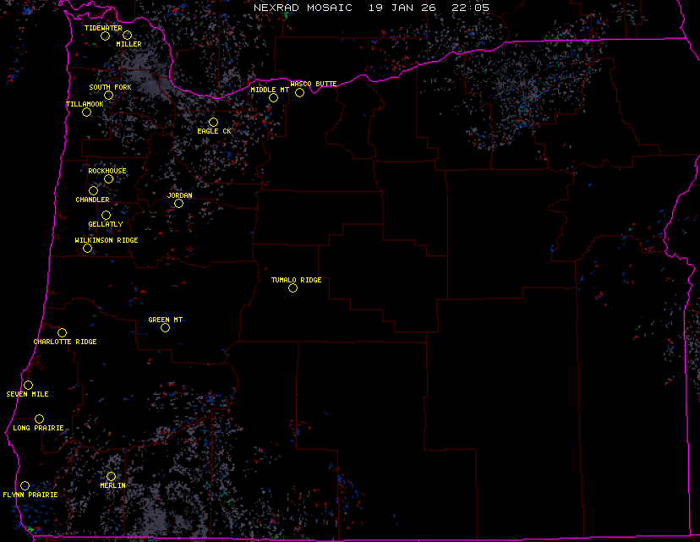Select the Tillamook station marker circle
Image resolution: width=700 pixels, height=542 pixels.
86,112
